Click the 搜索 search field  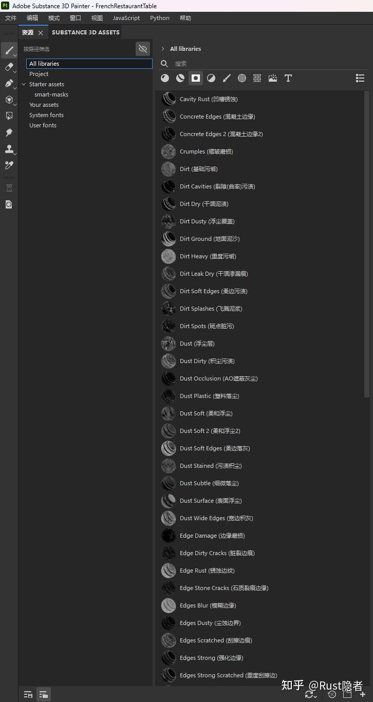(262, 64)
